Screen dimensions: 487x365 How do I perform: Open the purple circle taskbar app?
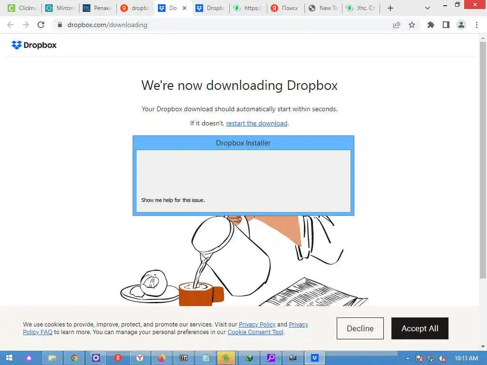[x=29, y=358]
